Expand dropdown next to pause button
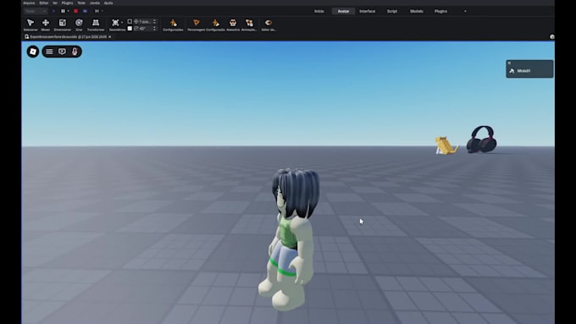Image resolution: width=576 pixels, height=324 pixels. click(x=69, y=11)
